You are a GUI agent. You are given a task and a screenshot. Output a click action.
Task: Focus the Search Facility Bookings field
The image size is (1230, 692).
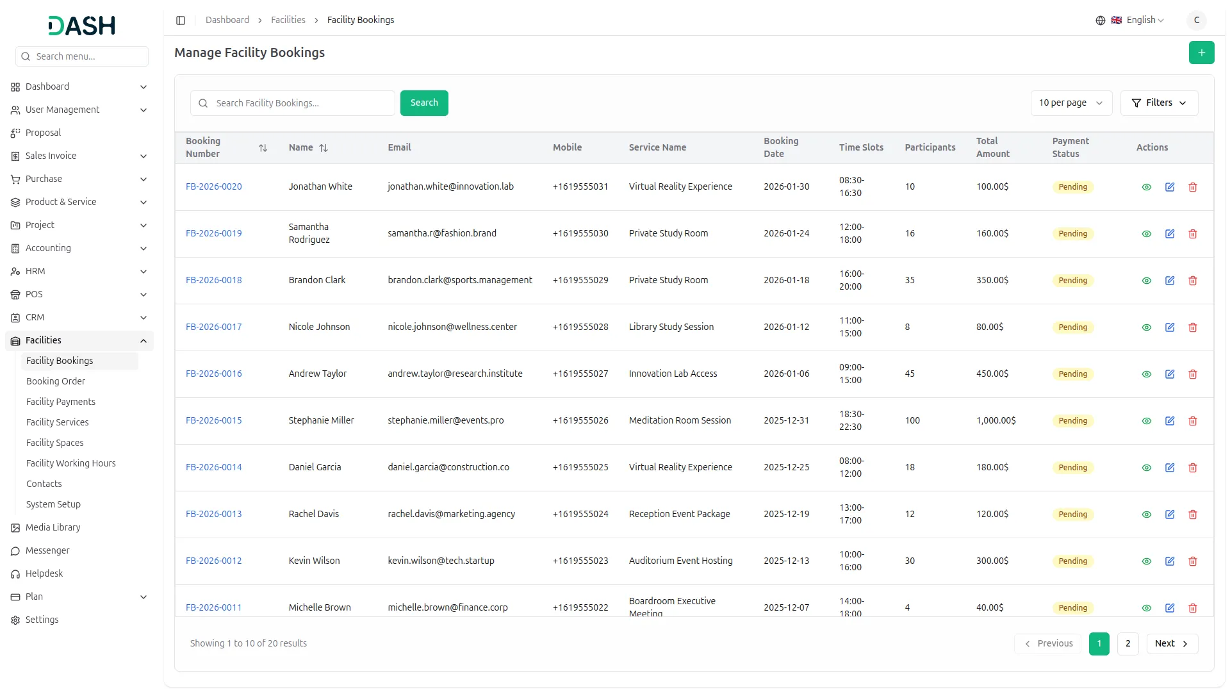[301, 103]
